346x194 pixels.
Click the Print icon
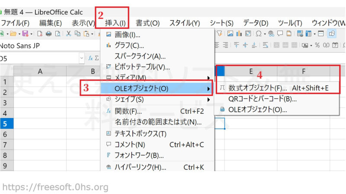[49, 34]
